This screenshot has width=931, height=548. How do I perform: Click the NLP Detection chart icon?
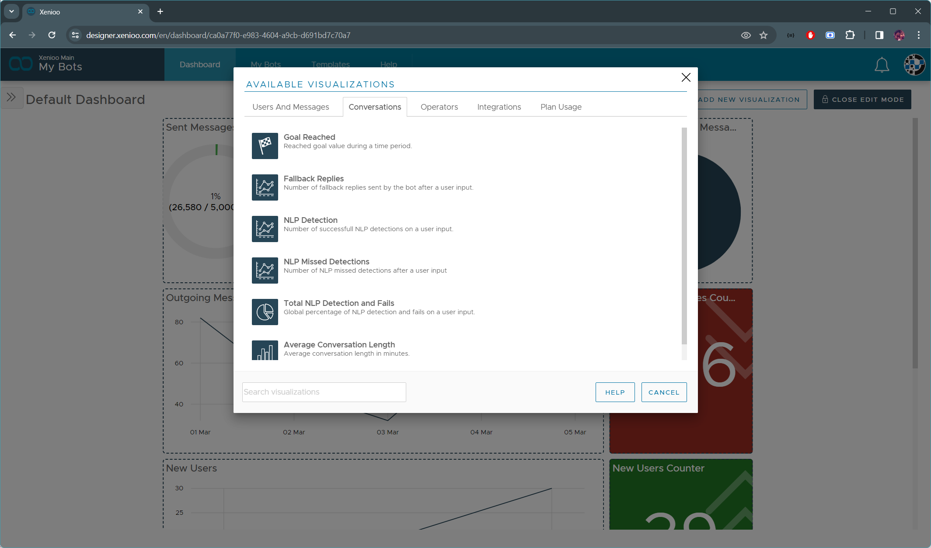(x=265, y=229)
